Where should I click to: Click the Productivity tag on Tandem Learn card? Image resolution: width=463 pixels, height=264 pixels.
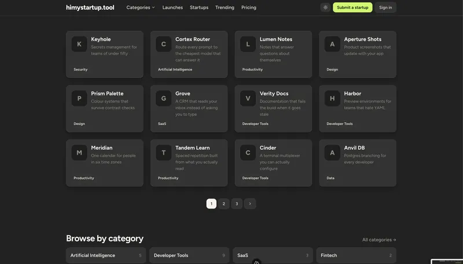(x=168, y=178)
